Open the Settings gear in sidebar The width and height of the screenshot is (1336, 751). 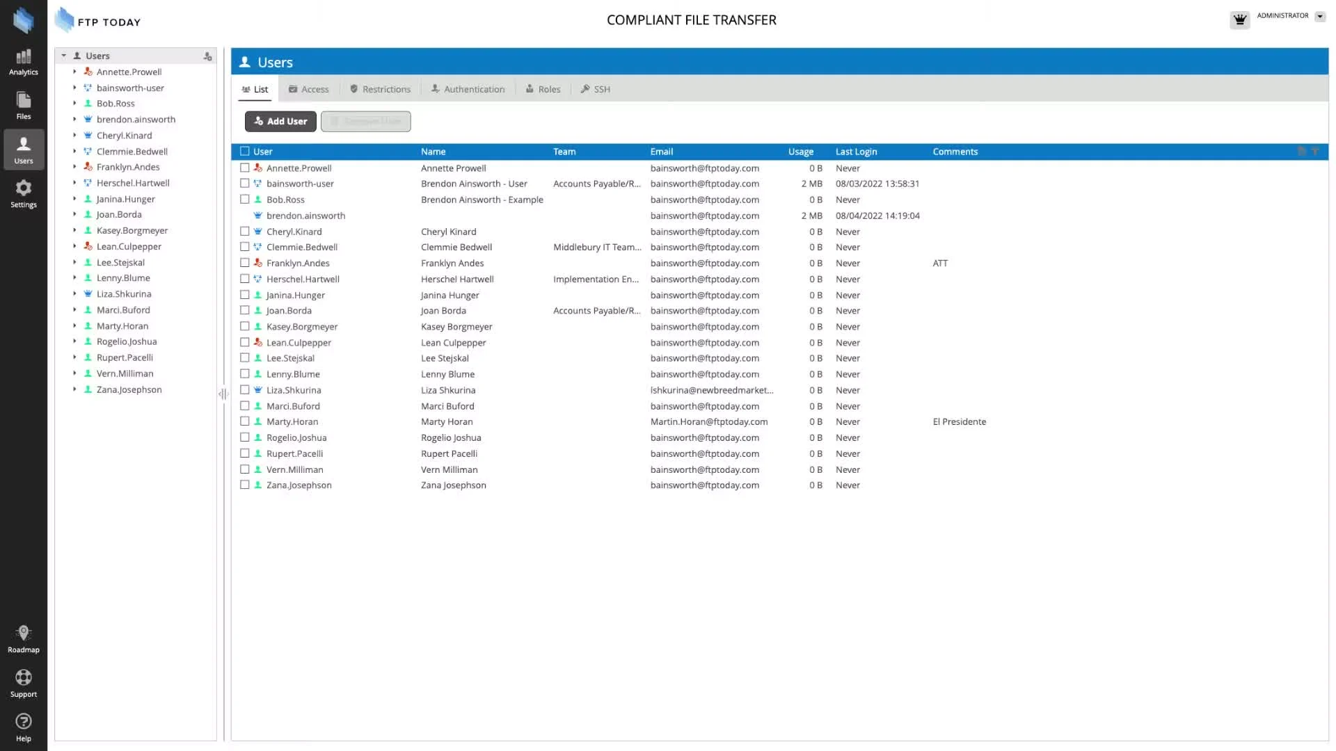coord(24,193)
